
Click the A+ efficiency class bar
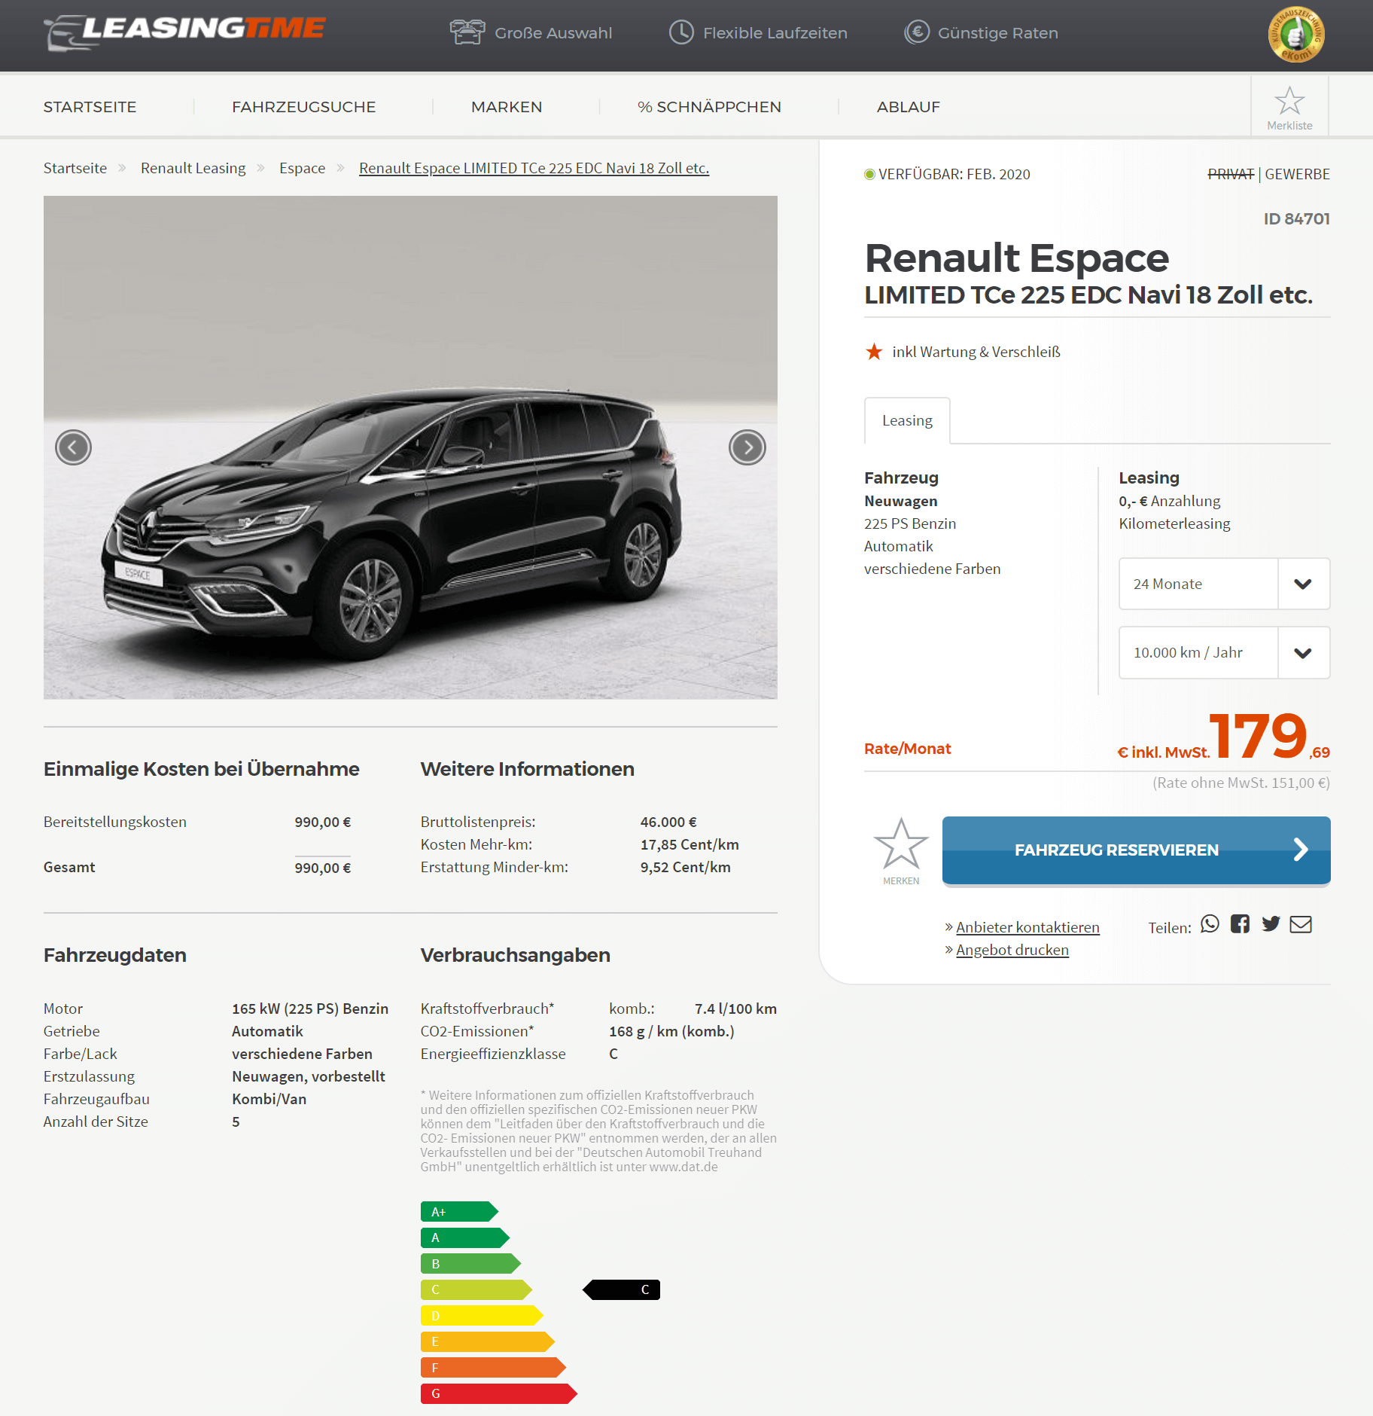point(459,1212)
